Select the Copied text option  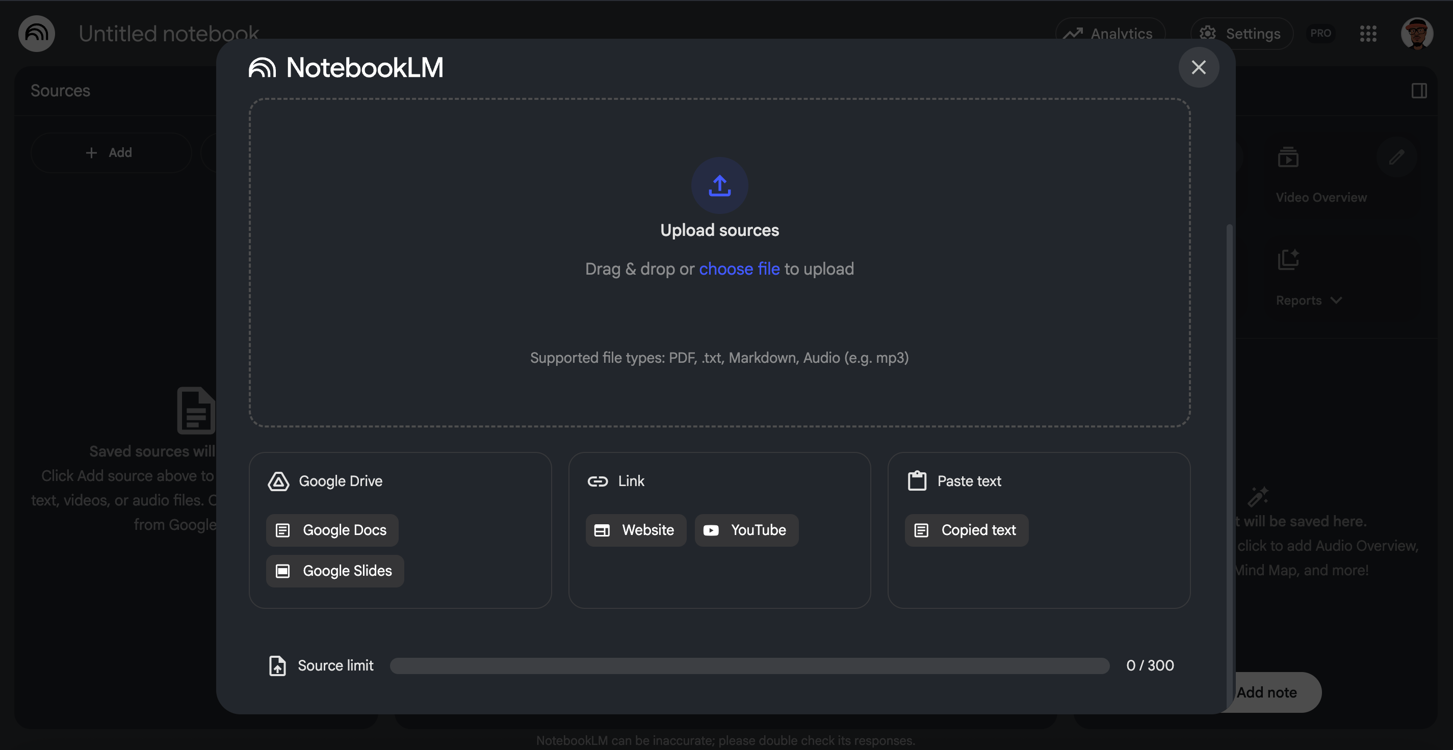tap(966, 530)
